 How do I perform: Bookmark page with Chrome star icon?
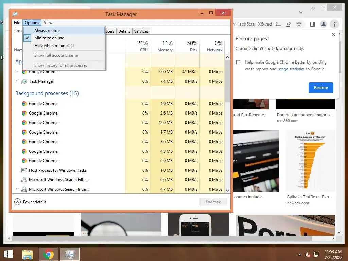point(299,24)
